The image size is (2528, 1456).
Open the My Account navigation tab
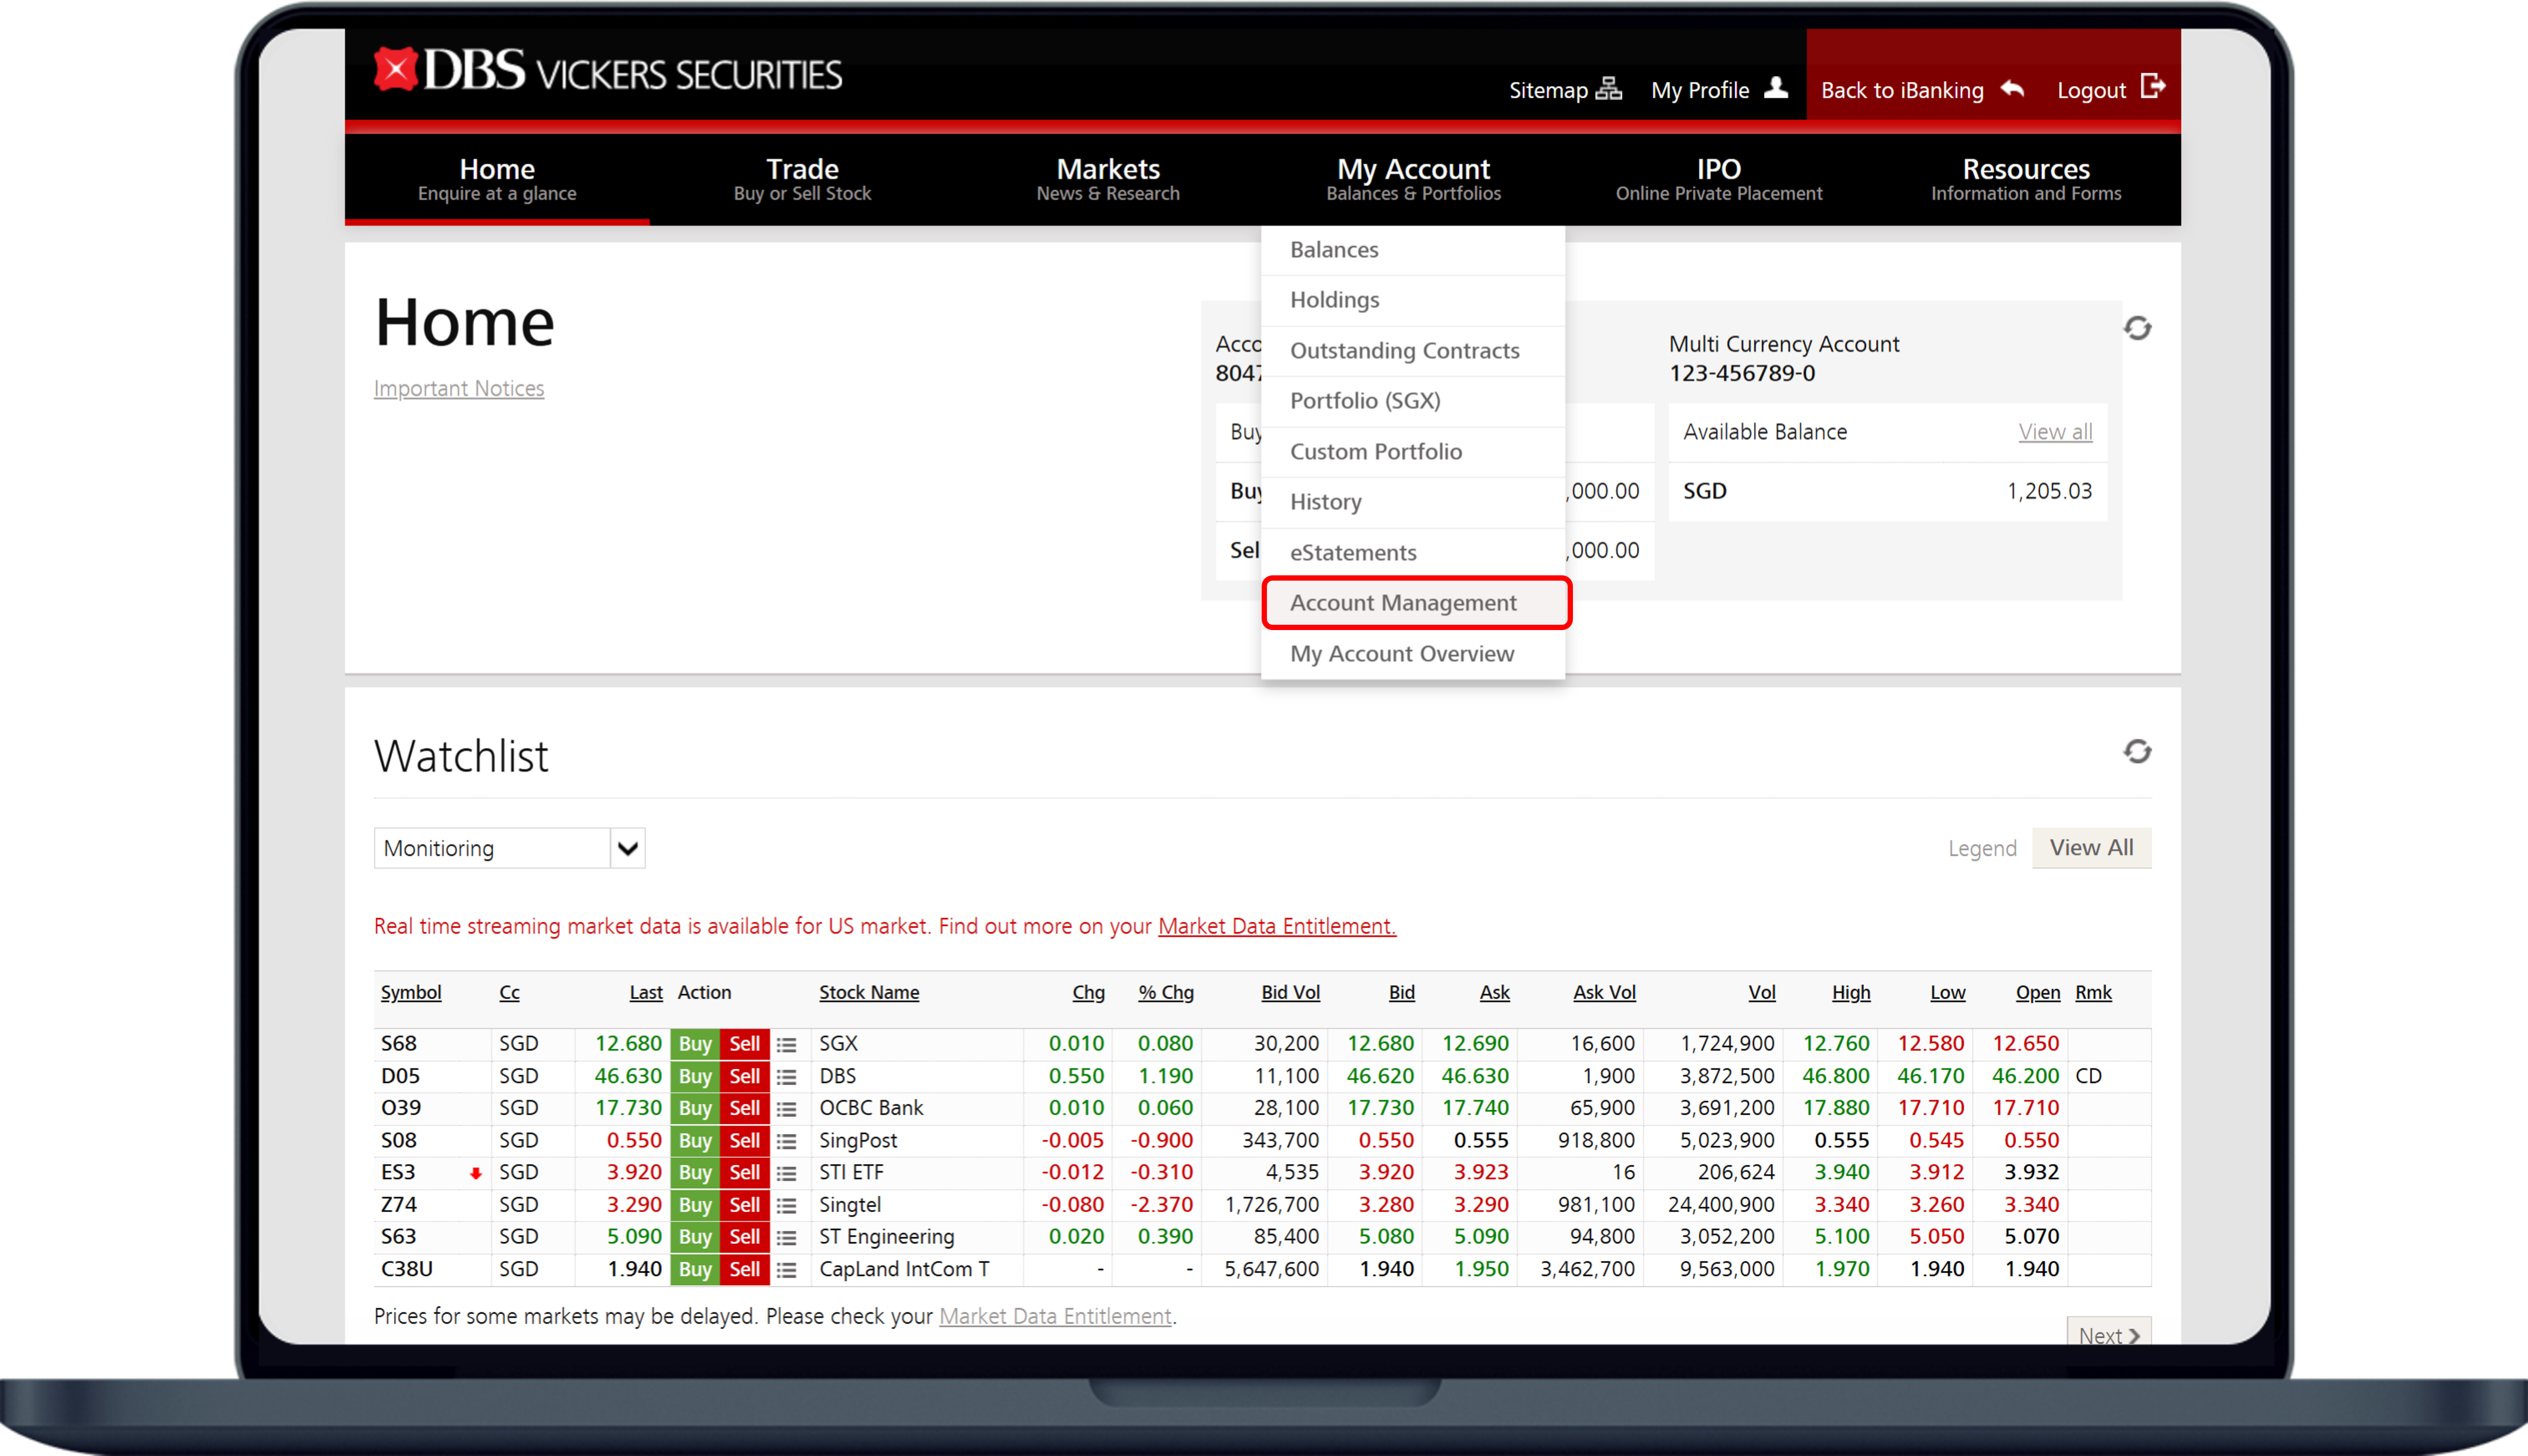(x=1413, y=179)
